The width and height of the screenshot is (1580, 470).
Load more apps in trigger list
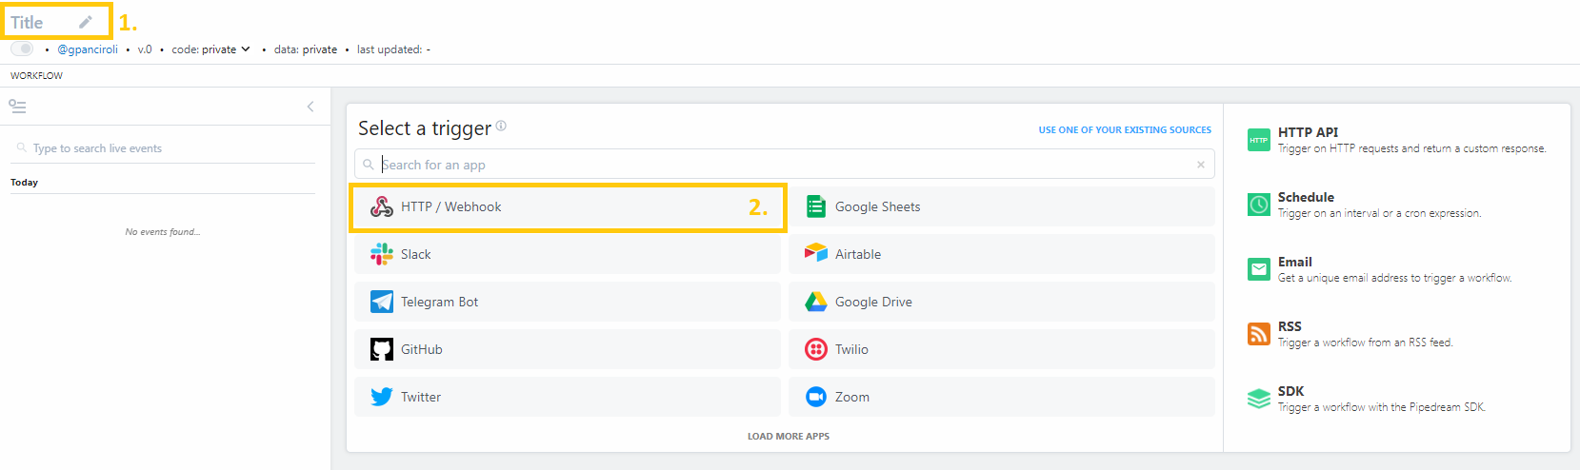pyautogui.click(x=788, y=436)
